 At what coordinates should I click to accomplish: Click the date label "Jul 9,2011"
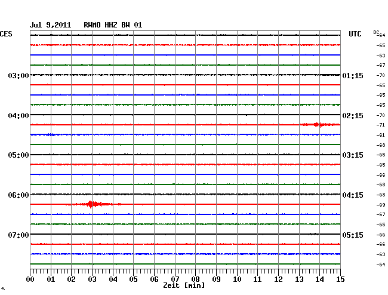pyautogui.click(x=51, y=25)
